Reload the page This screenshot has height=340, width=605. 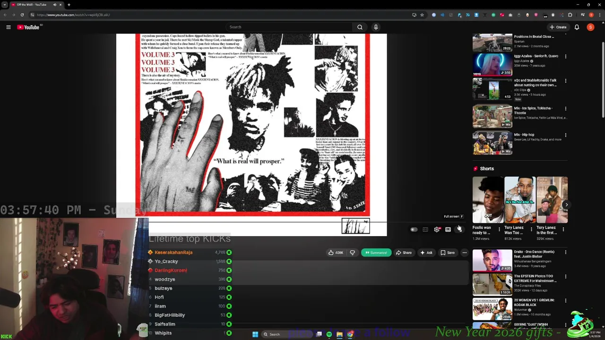coord(22,15)
